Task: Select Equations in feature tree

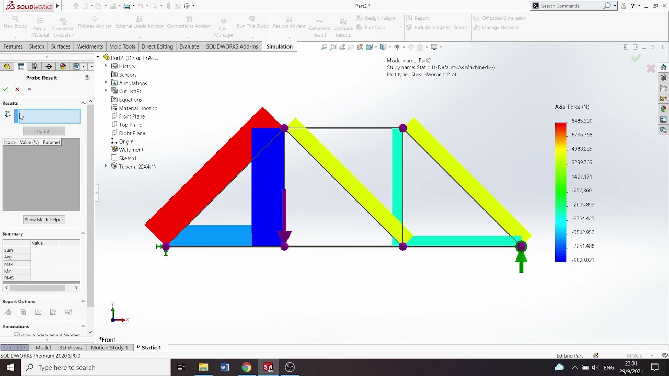Action: coord(130,100)
